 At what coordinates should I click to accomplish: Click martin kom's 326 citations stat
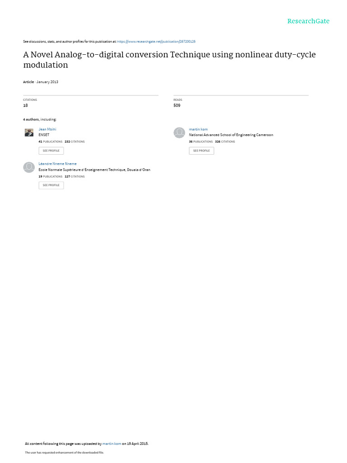pyautogui.click(x=225, y=142)
